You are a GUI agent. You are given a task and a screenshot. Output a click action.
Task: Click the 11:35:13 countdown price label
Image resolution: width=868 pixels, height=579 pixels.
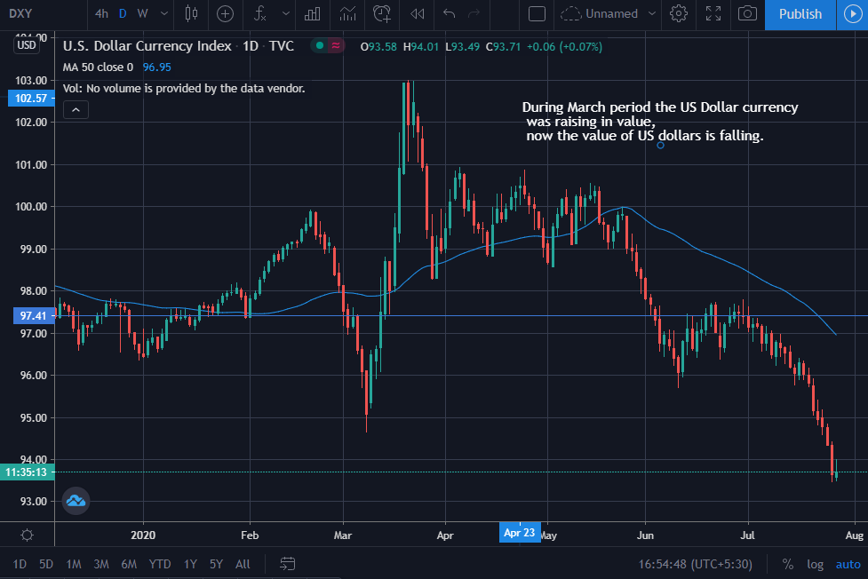[x=27, y=472]
